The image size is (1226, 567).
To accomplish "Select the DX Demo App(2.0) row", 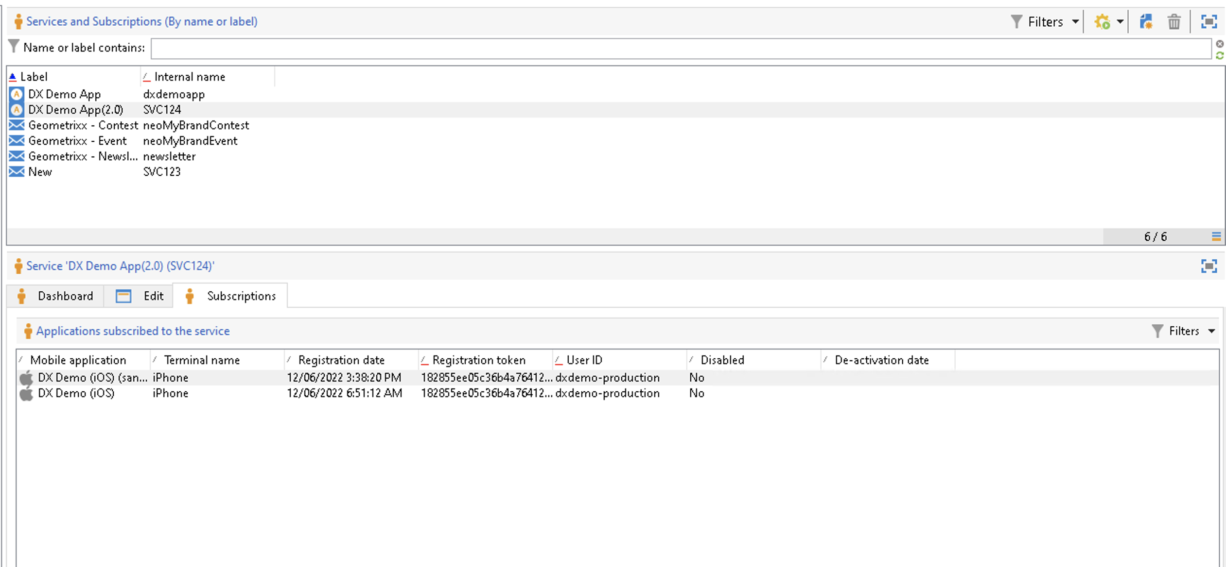I will coord(616,110).
